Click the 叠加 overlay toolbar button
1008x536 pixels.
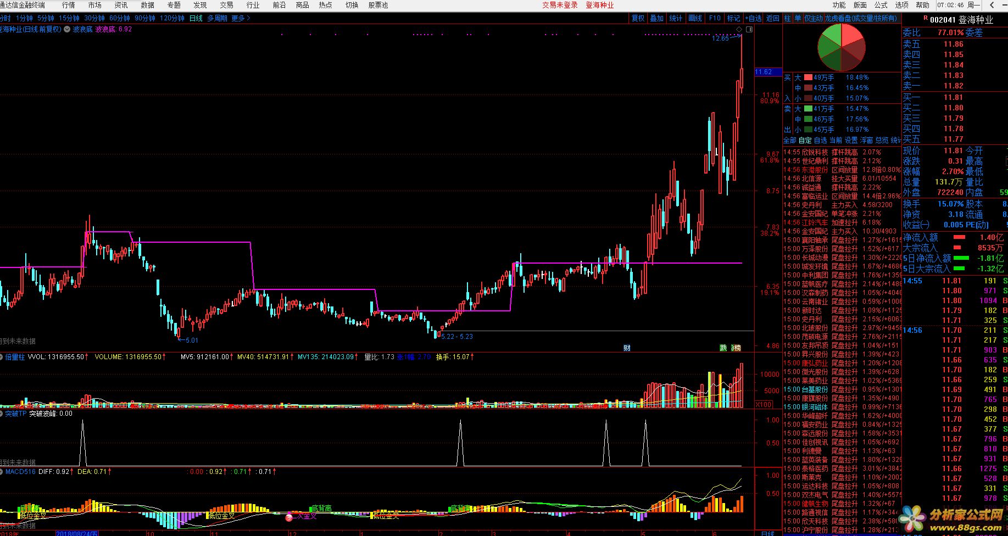[657, 18]
